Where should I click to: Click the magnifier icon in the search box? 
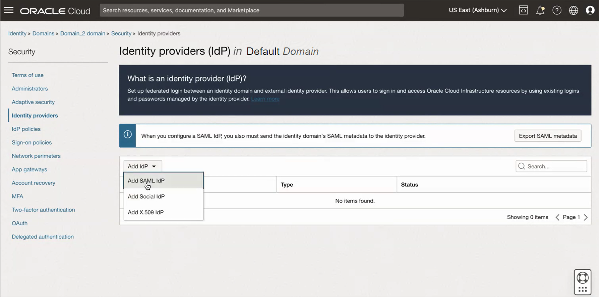522,166
